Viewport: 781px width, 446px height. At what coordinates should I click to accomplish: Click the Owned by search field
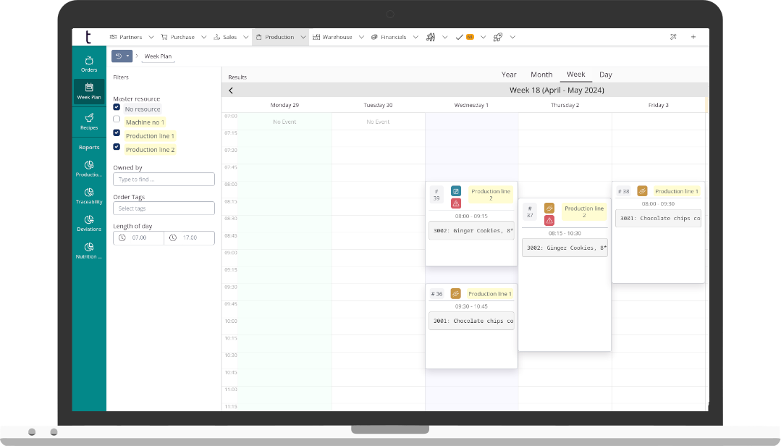pyautogui.click(x=164, y=179)
